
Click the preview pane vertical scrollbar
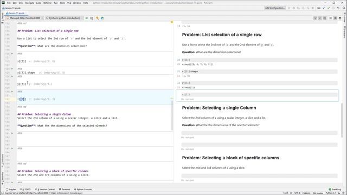[x=342, y=120]
